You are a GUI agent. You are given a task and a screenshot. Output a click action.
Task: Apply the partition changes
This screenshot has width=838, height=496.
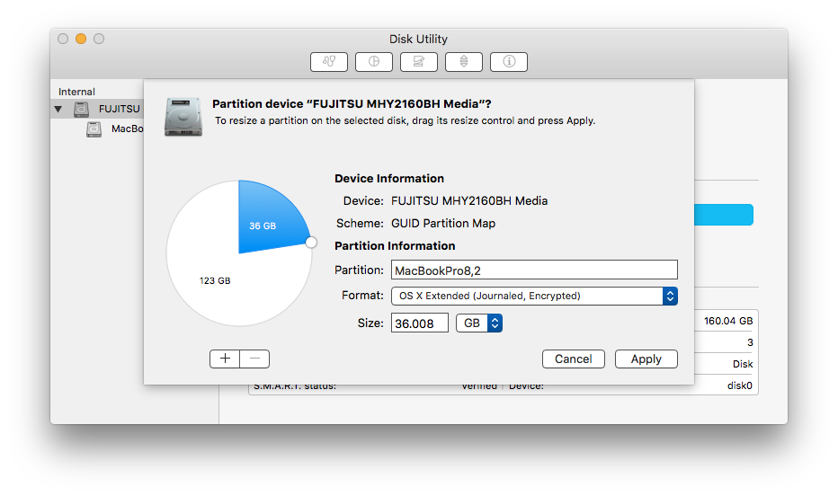pyautogui.click(x=646, y=359)
